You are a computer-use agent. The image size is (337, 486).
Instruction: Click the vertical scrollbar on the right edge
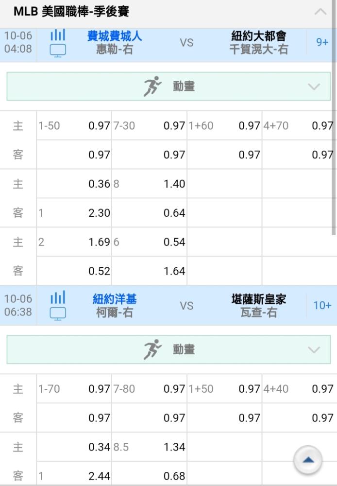pos(334,118)
